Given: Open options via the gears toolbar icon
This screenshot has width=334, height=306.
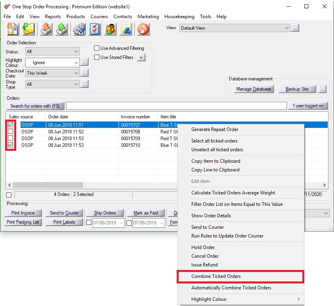Looking at the screenshot, I should pos(79,29).
